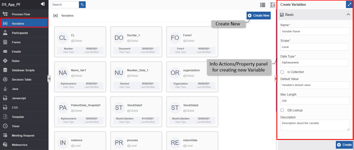Screen dimensions: 354x150
Task: Select the Number_Data_1 variable card
Action: click(136, 77)
